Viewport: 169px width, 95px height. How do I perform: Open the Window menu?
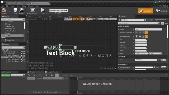point(31,6)
